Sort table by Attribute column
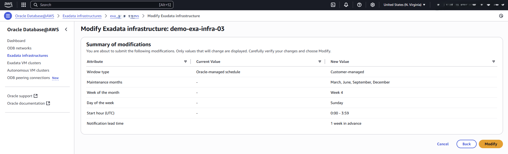Image resolution: width=508 pixels, height=154 pixels. click(186, 62)
